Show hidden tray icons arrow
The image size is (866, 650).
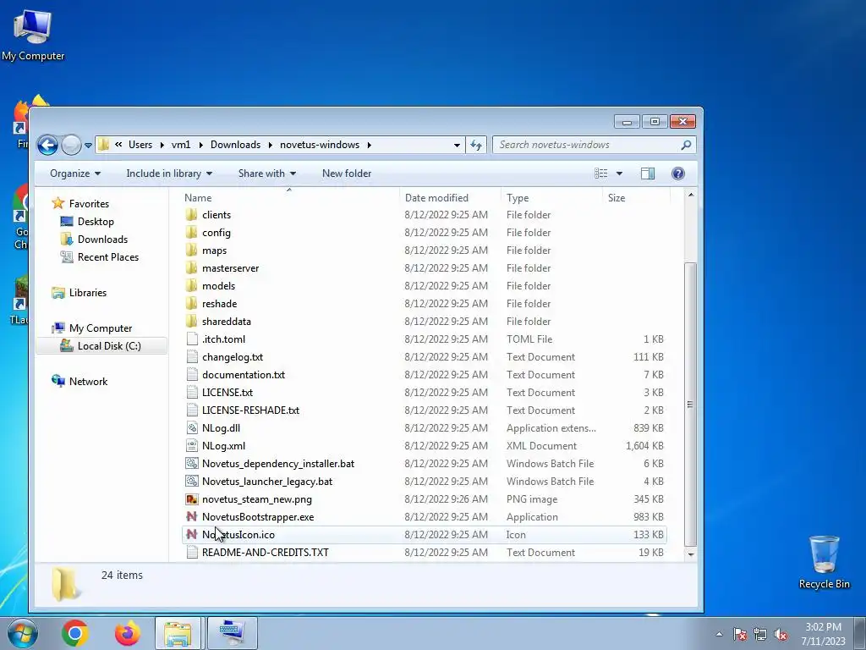[x=719, y=635]
